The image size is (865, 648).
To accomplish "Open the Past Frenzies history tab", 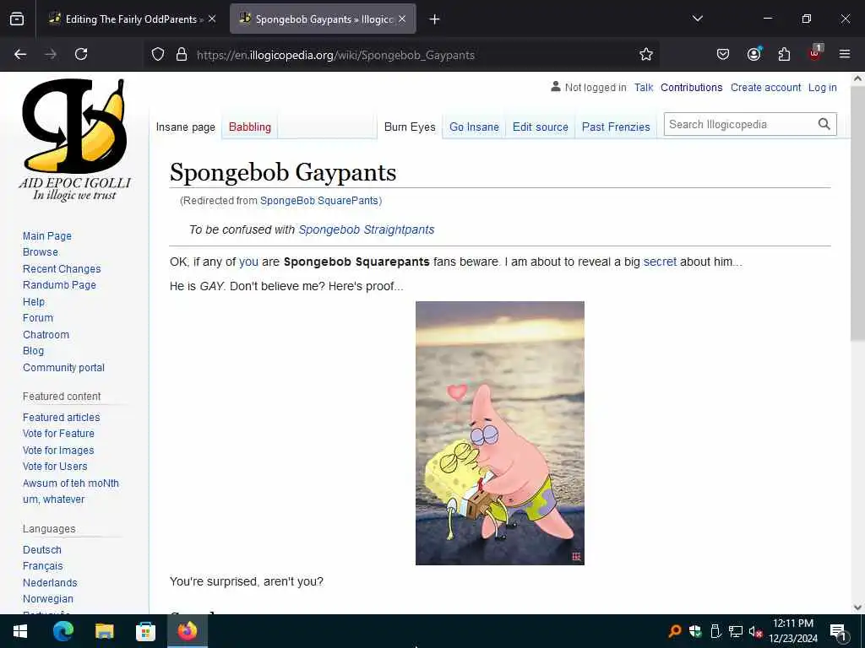I will point(616,127).
